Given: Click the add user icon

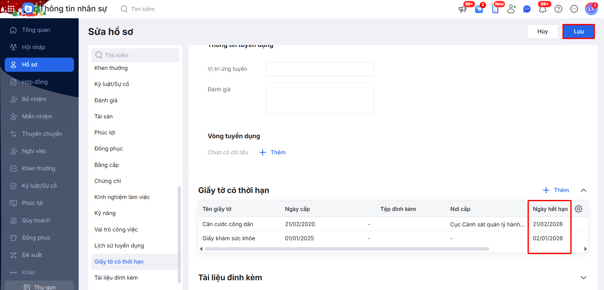Looking at the screenshot, I should coord(511,9).
